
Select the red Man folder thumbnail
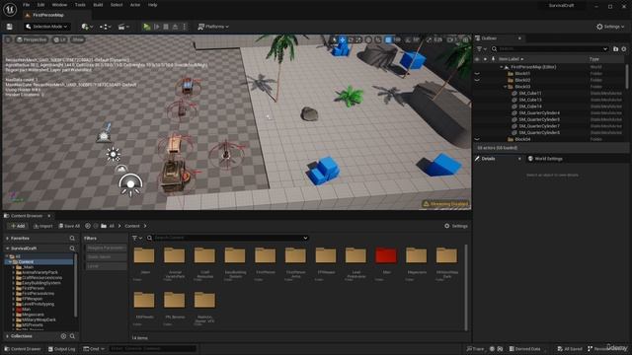coord(386,256)
